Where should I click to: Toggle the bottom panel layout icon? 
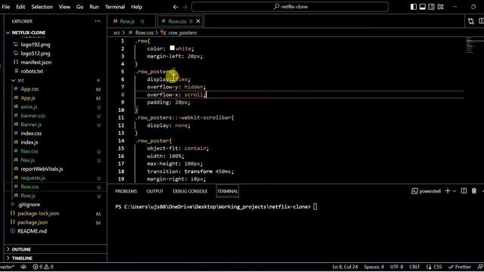point(423,7)
